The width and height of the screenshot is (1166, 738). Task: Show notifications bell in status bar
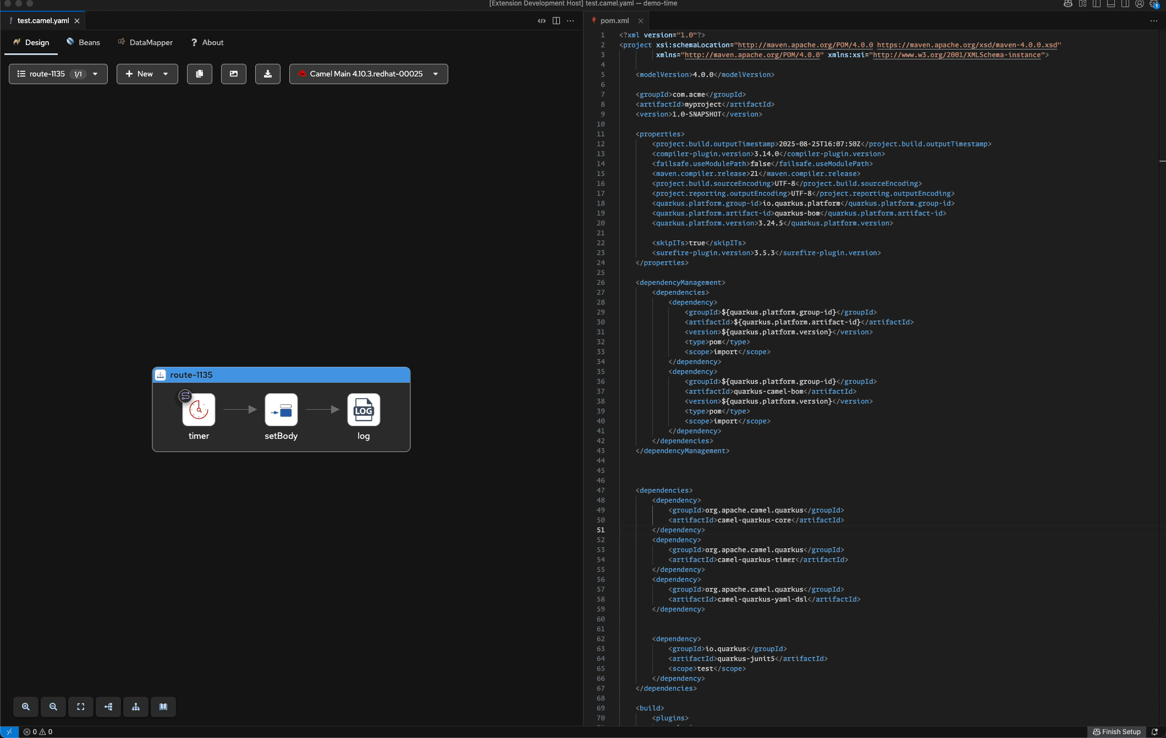pos(1154,732)
